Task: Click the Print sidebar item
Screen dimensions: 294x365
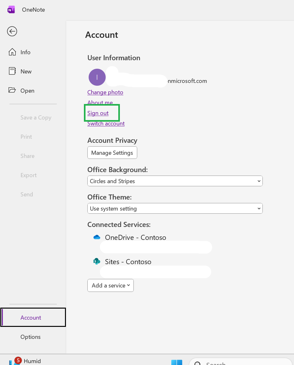Action: click(26, 137)
